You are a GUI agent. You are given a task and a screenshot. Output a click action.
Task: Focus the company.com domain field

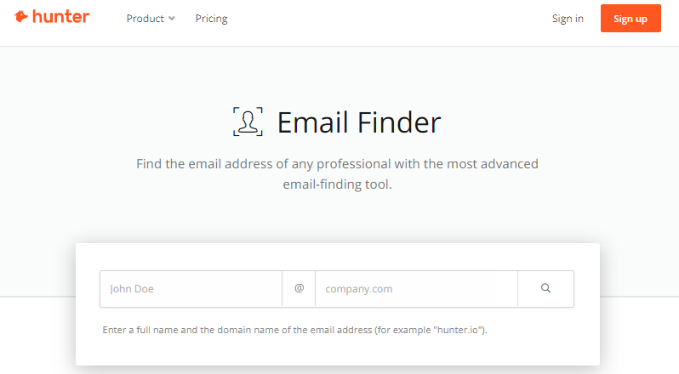click(416, 289)
